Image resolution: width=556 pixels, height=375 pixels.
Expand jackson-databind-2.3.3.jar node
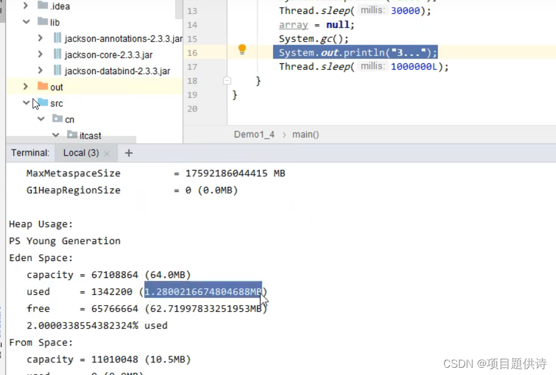pyautogui.click(x=40, y=71)
